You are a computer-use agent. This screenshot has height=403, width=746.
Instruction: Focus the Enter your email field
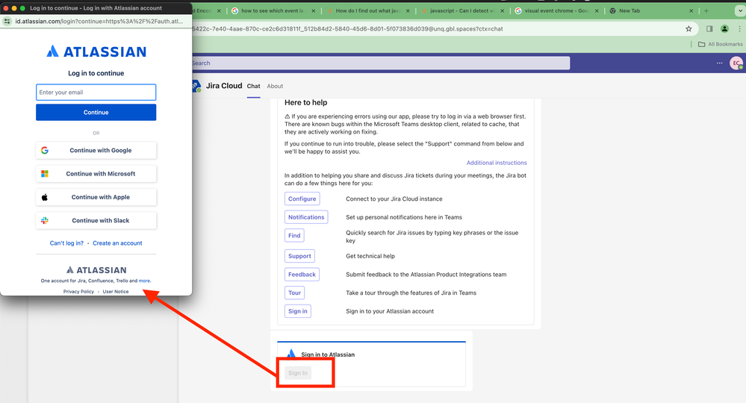(x=96, y=93)
